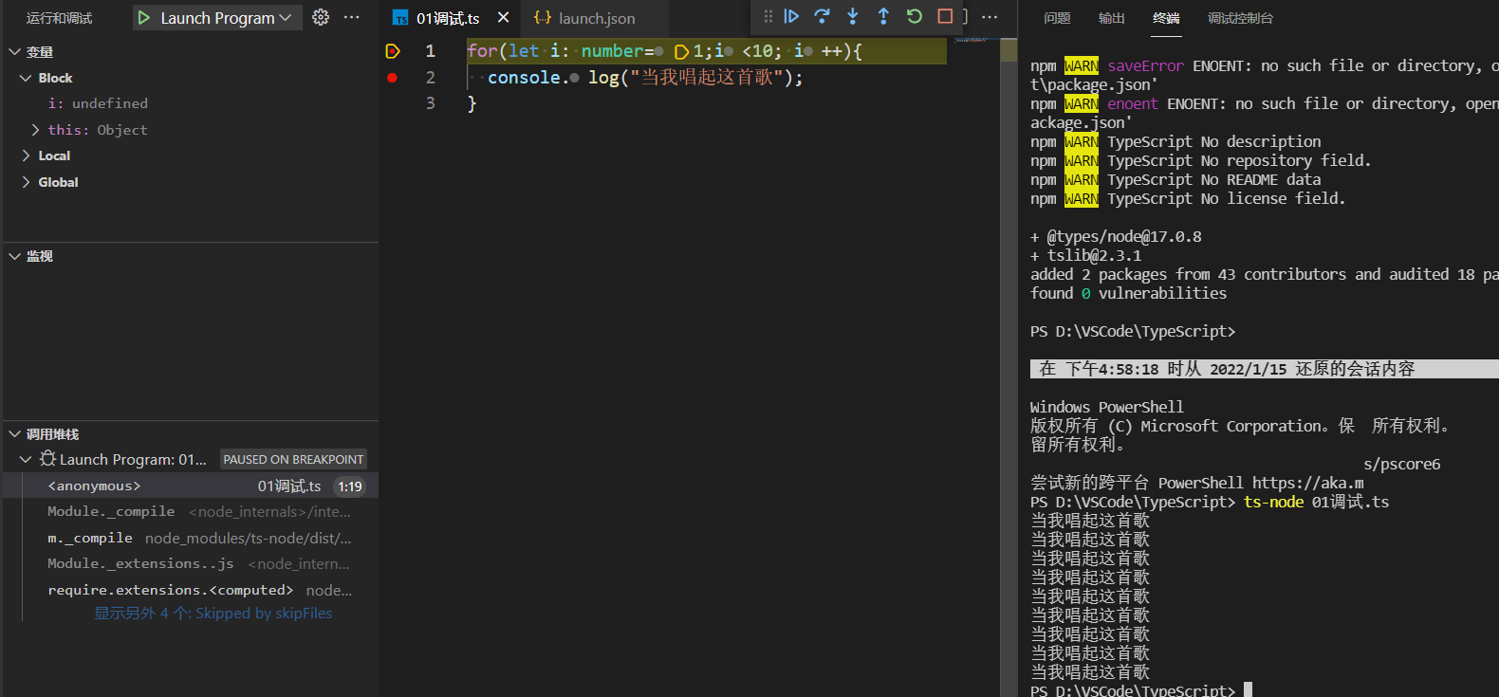The height and width of the screenshot is (697, 1499).
Task: Click the TypeScript file icon on tab
Action: (x=400, y=18)
